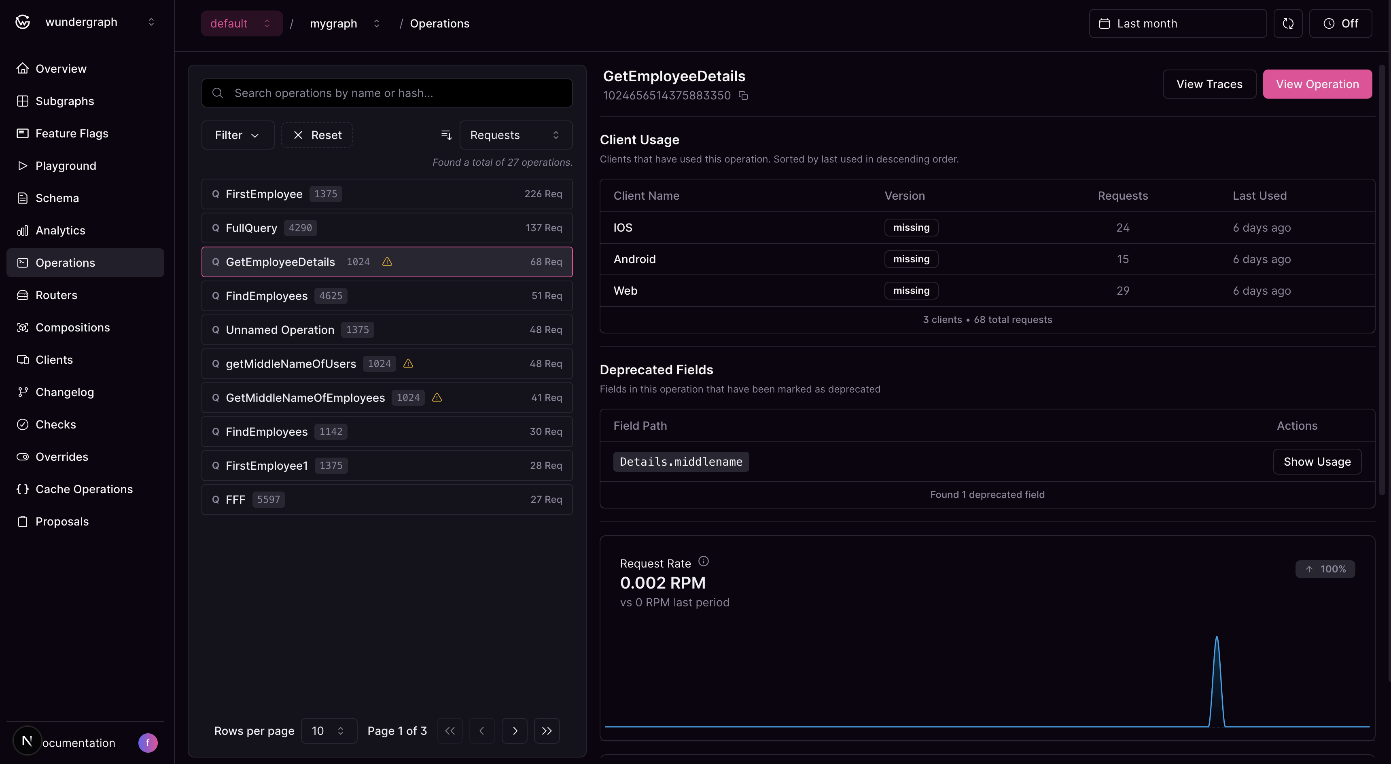Open the Last month date range picker

pos(1177,23)
